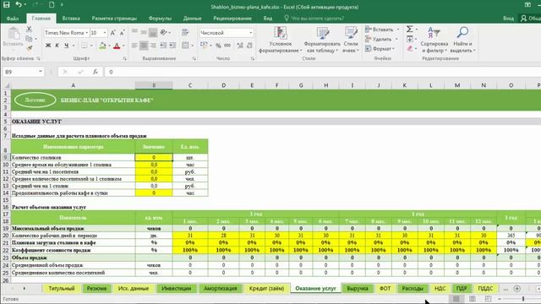Click the Clear eraser icon

tap(409, 49)
